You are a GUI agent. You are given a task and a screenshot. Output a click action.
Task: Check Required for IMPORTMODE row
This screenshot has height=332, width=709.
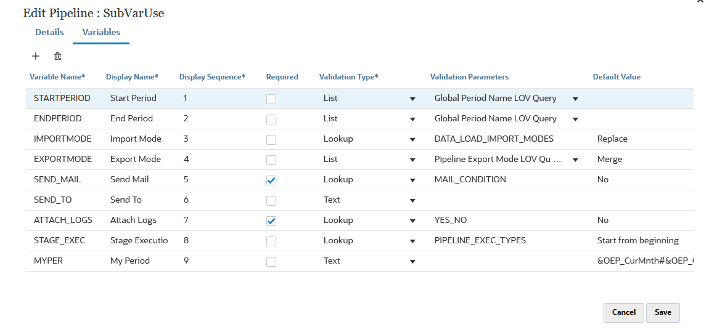[271, 140]
